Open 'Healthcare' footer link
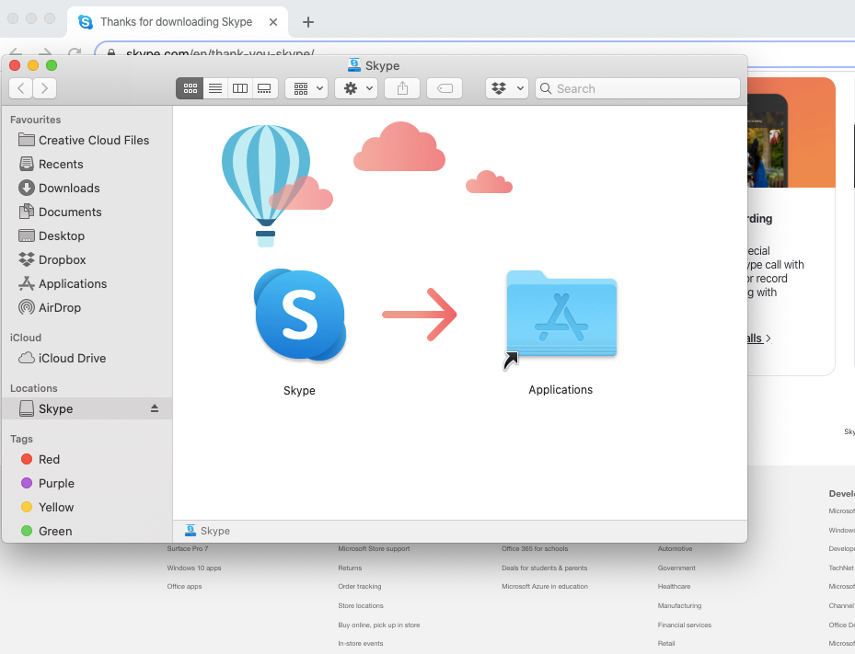Image resolution: width=855 pixels, height=654 pixels. click(x=674, y=587)
